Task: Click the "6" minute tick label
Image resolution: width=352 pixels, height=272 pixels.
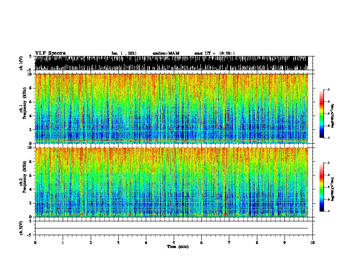Action: point(202,243)
